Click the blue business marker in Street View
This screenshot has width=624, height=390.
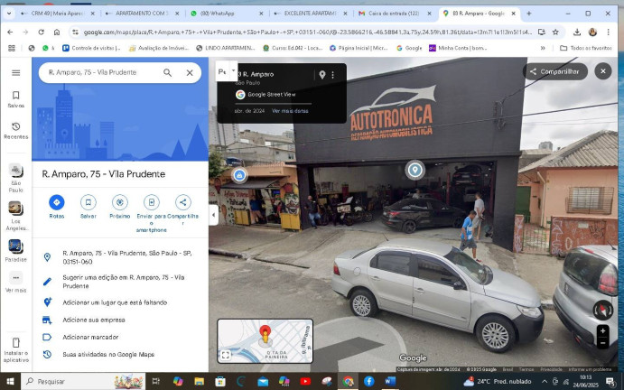[239, 175]
